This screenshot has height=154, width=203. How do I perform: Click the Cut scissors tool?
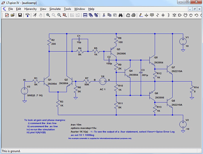click(104, 15)
